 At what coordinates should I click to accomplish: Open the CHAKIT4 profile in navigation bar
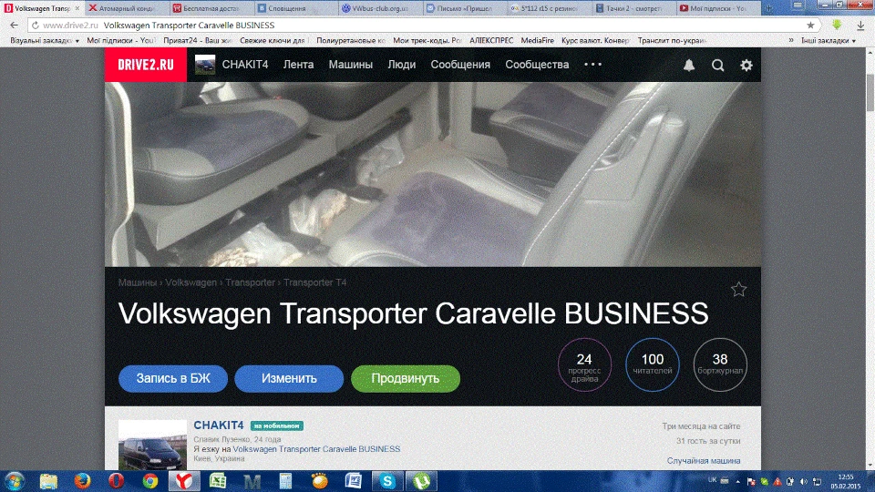(x=245, y=65)
